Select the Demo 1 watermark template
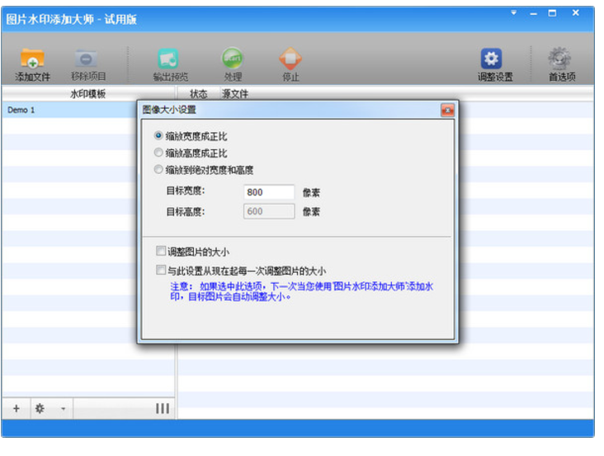Image resolution: width=604 pixels, height=456 pixels. [x=22, y=110]
